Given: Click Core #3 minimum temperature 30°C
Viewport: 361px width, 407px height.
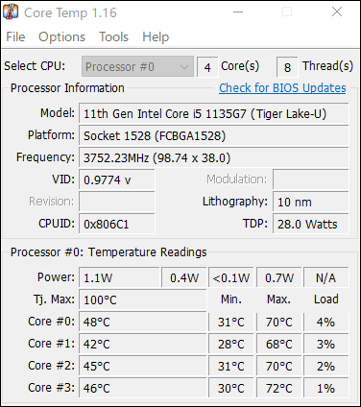Looking at the screenshot, I should click(231, 388).
